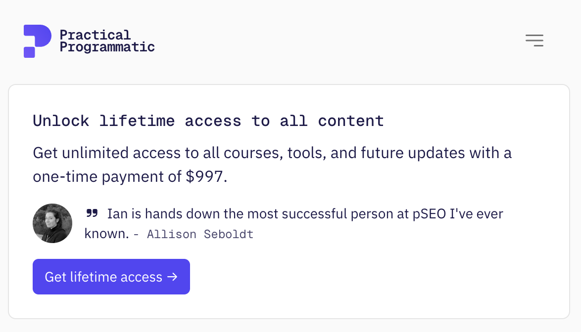This screenshot has width=581, height=332.
Task: Click the "Get unlimited access" description line
Action: pyautogui.click(x=272, y=153)
